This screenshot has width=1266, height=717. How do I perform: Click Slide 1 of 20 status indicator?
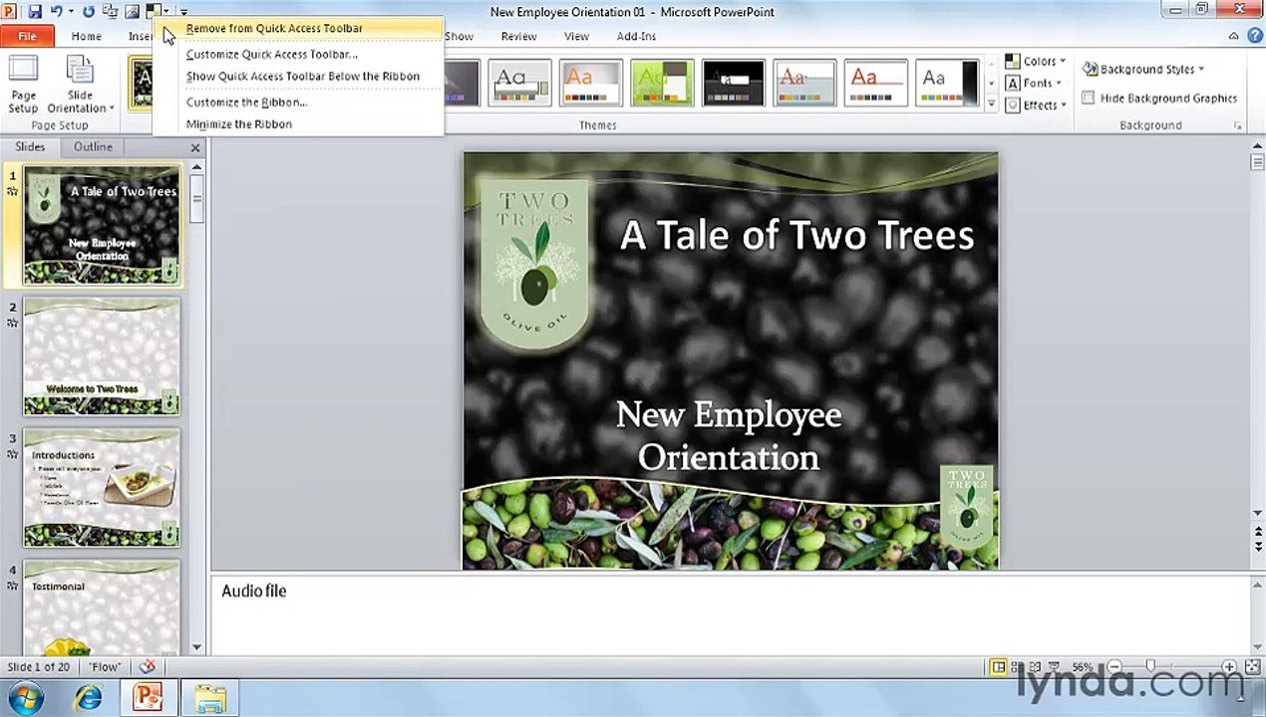click(39, 667)
